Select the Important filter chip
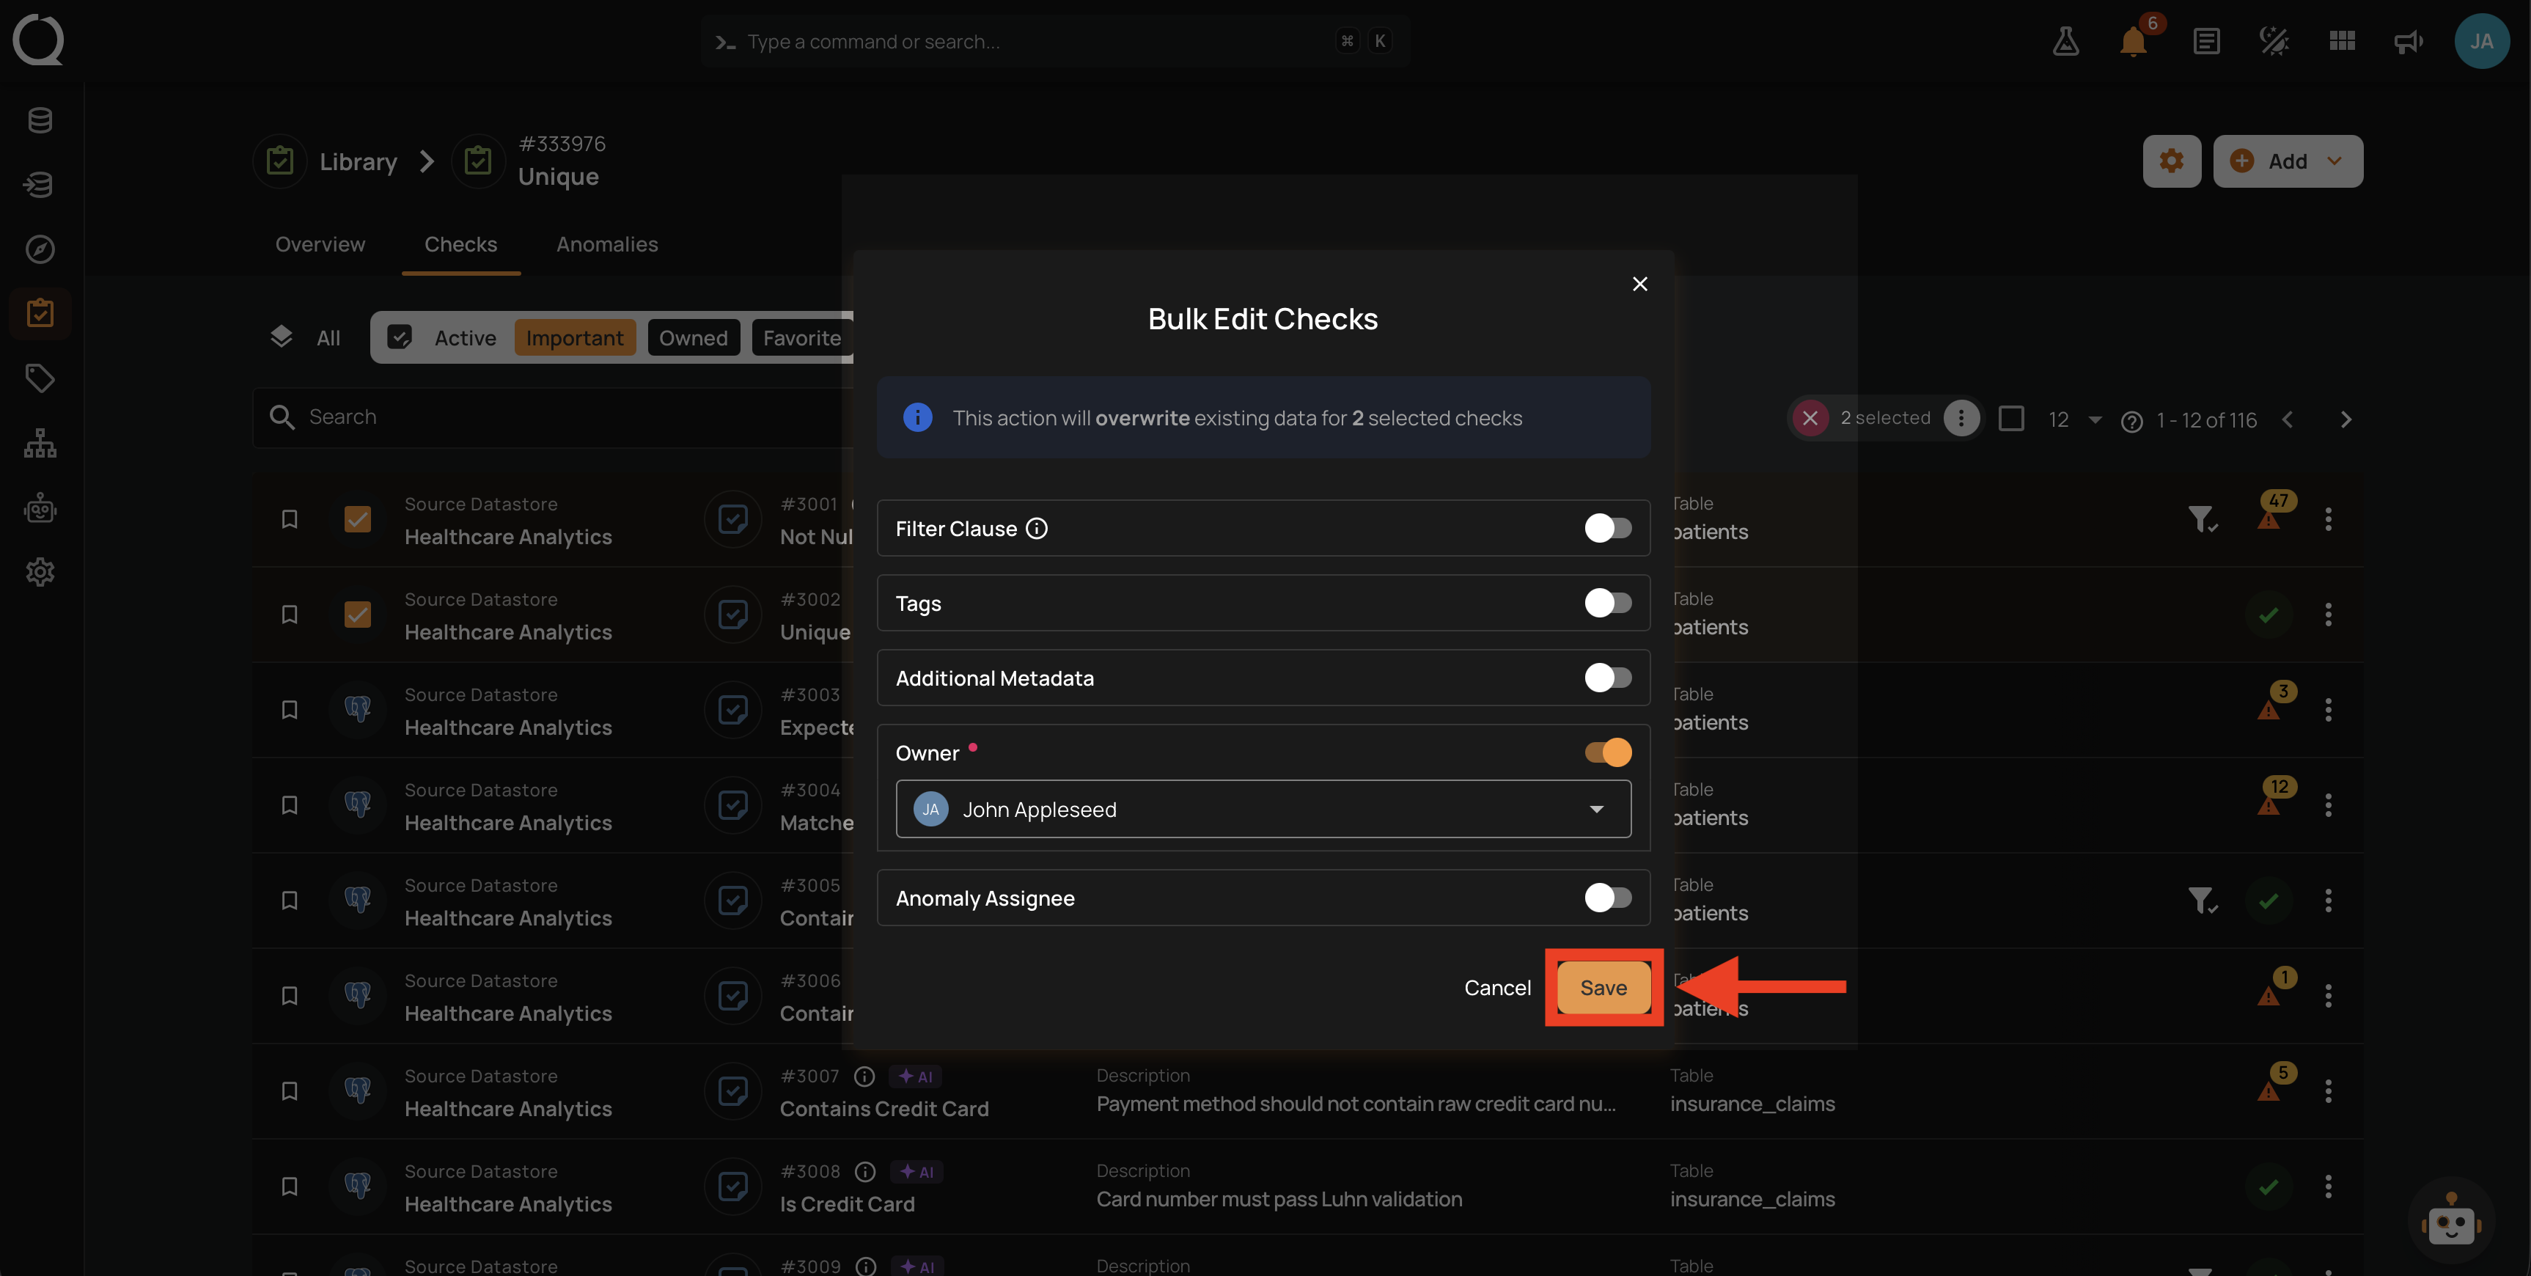 [575, 338]
